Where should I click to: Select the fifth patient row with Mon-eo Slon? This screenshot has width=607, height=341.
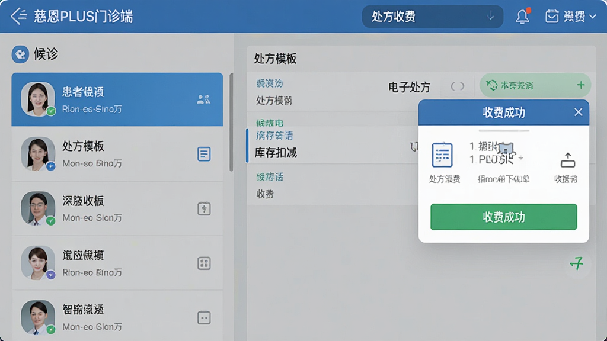117,317
